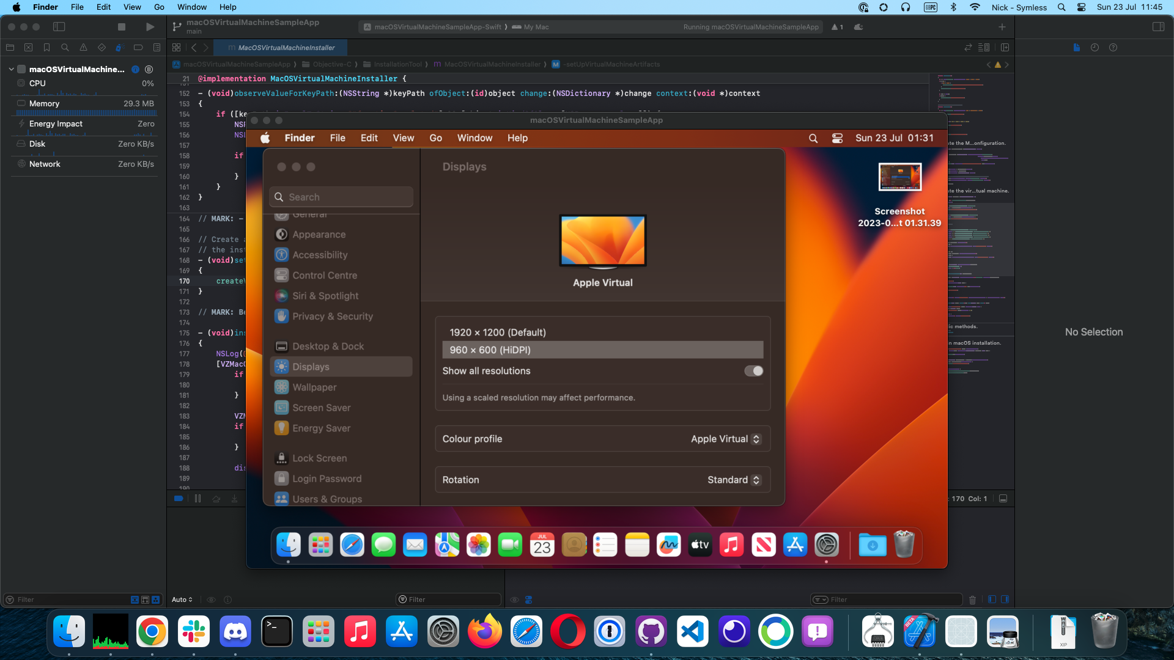The height and width of the screenshot is (660, 1174).
Task: Toggle Xcode inspector panel on right
Action: coord(1158,27)
